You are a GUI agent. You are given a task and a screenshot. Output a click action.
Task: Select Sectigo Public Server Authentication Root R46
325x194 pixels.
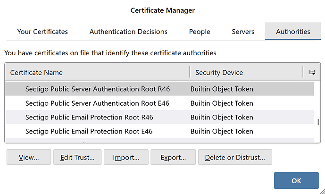point(97,89)
